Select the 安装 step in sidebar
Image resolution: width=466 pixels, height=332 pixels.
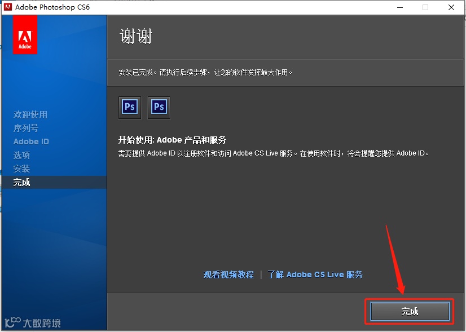coord(21,169)
